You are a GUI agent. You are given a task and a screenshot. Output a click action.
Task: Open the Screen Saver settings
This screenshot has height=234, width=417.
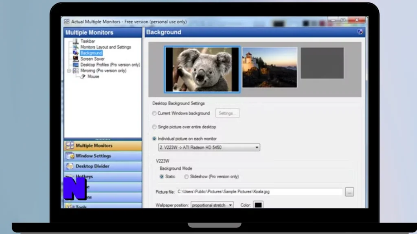pyautogui.click(x=92, y=58)
